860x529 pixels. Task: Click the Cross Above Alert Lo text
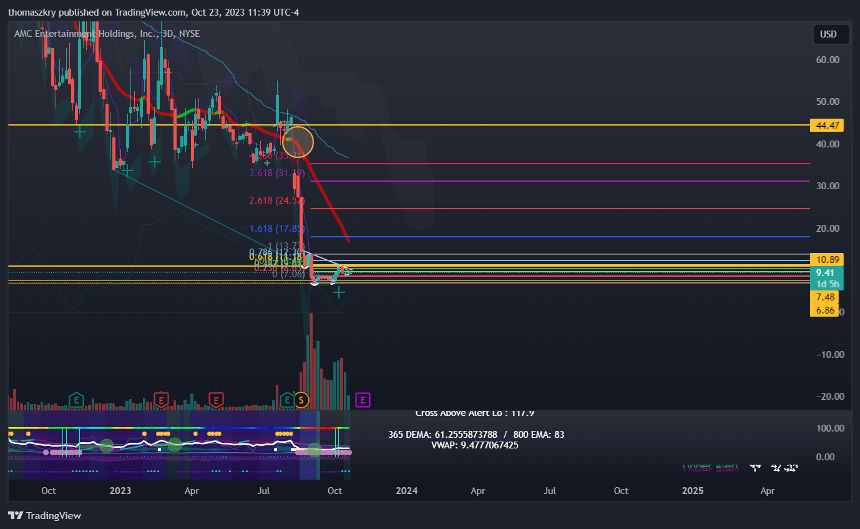click(475, 413)
